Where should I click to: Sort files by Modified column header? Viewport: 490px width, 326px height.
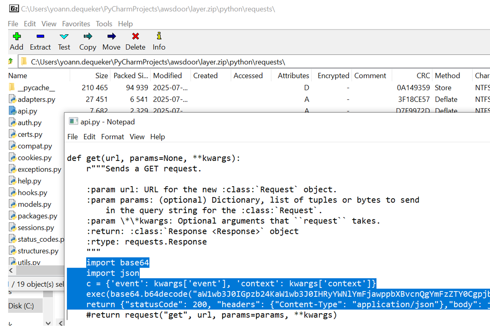click(167, 76)
